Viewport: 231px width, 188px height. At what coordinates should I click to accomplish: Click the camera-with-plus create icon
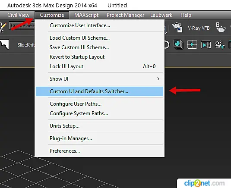[220, 44]
